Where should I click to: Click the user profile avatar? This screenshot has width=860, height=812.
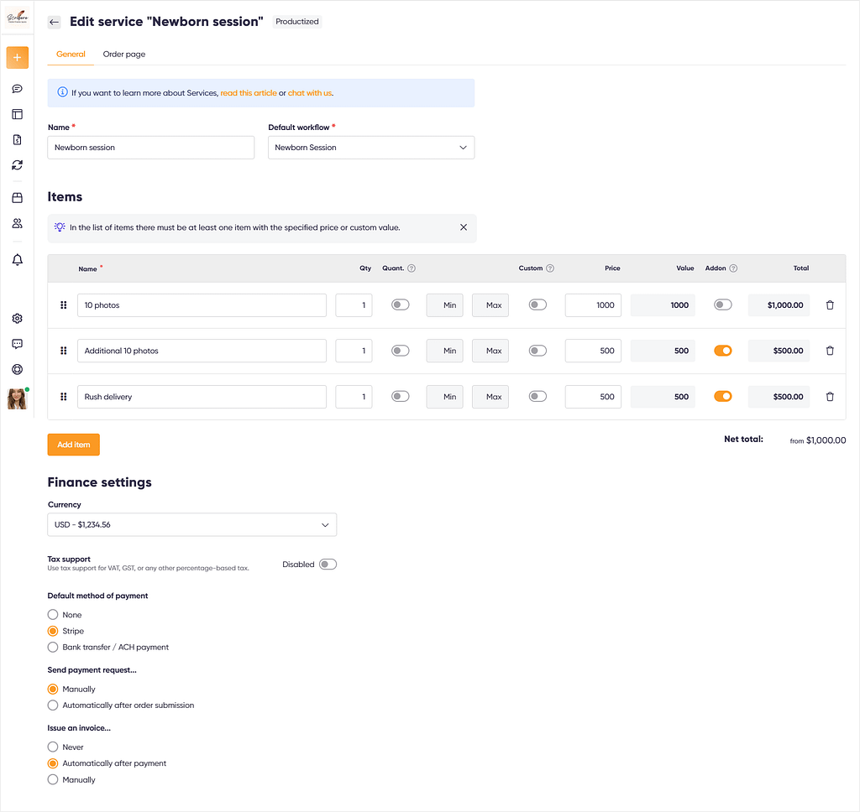(17, 399)
